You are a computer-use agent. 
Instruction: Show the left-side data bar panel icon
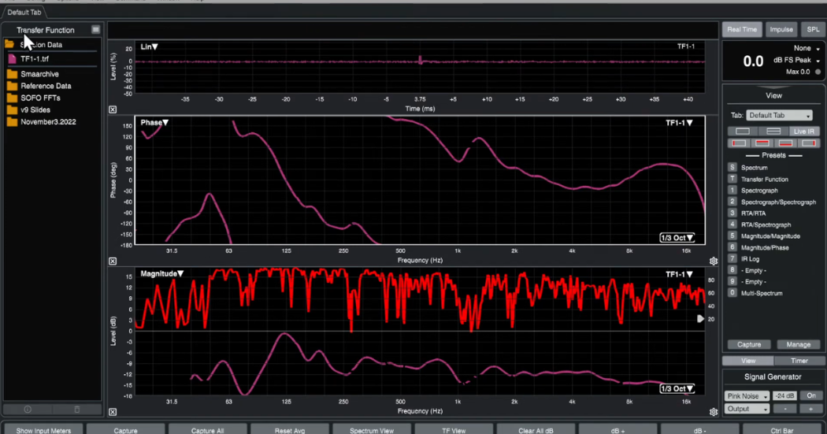(x=739, y=143)
